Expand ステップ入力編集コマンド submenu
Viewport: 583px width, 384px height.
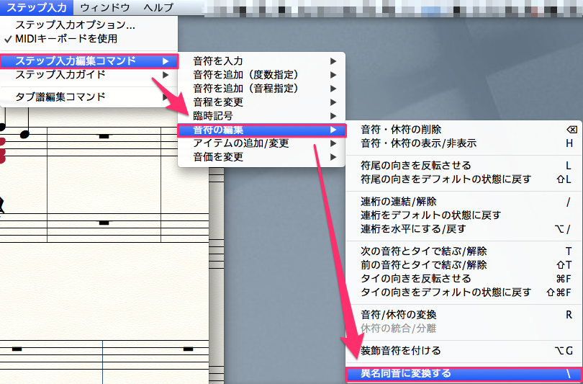tap(89, 61)
